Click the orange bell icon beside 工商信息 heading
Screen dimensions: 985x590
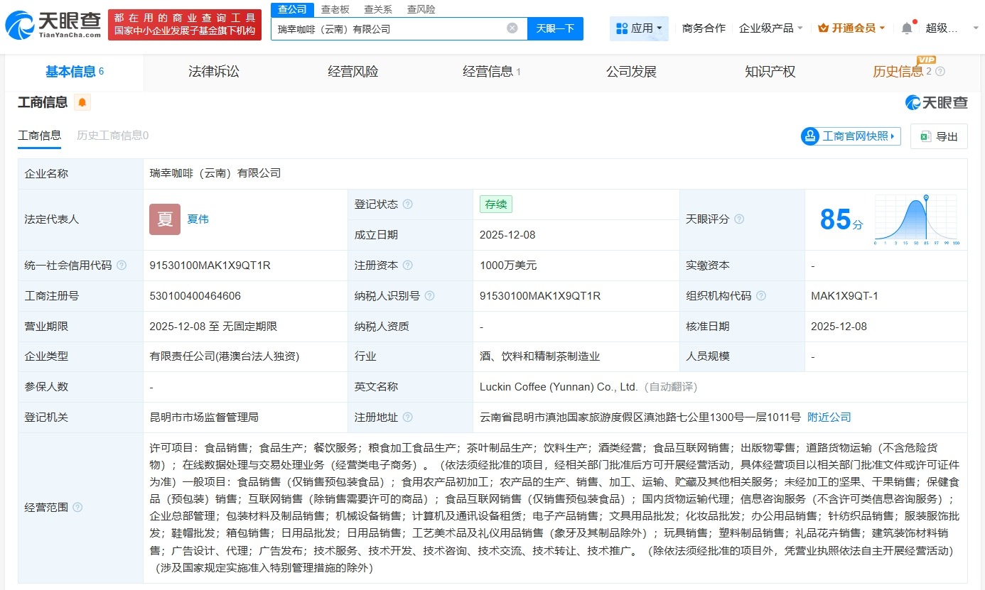point(82,102)
